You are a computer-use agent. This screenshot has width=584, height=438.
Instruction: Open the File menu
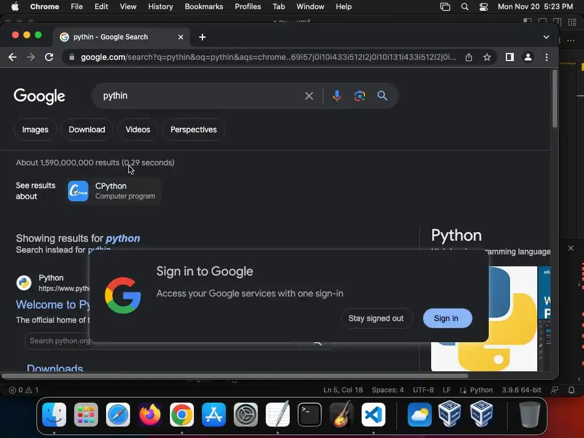pos(77,7)
